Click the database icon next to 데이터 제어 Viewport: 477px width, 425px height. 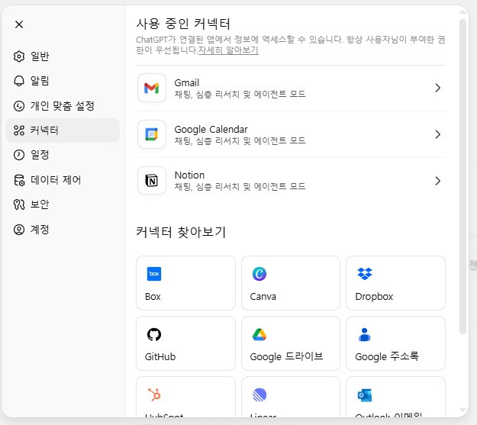coord(19,180)
